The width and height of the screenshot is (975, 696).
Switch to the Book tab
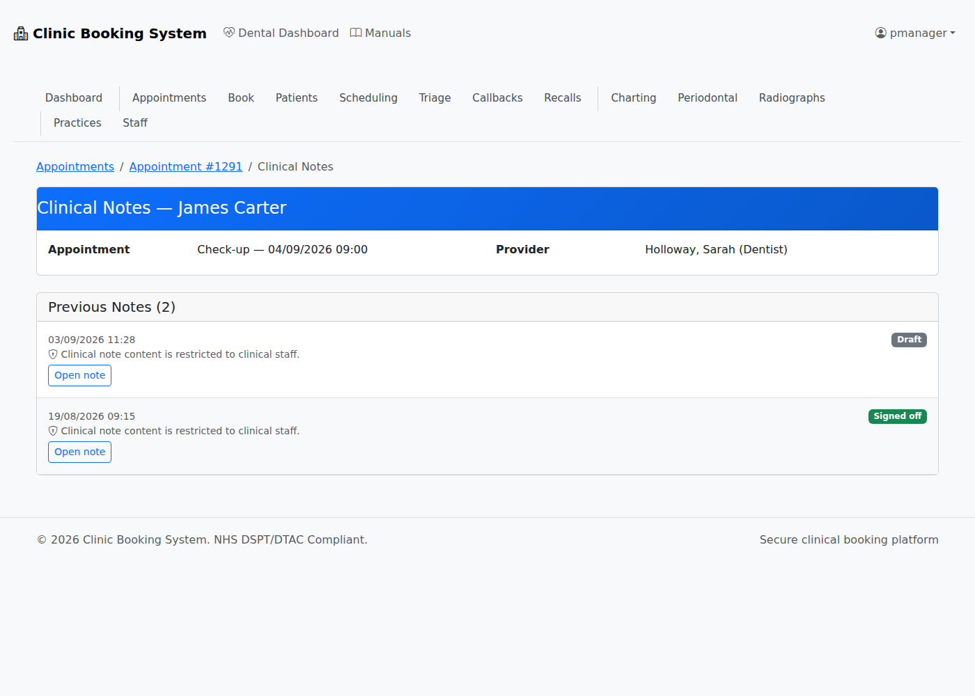click(241, 97)
